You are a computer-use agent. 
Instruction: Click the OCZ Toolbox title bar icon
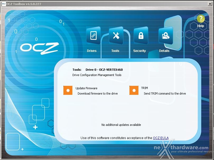click(x=4, y=4)
